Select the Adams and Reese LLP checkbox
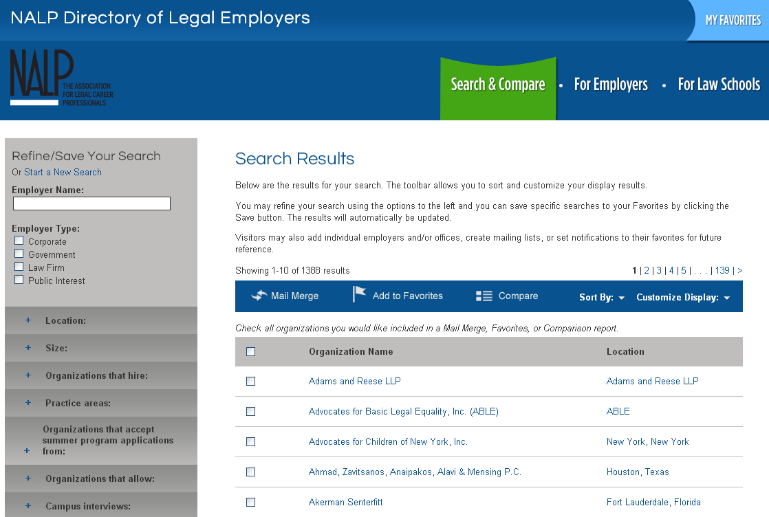Screen dimensions: 769x517 [x=250, y=381]
